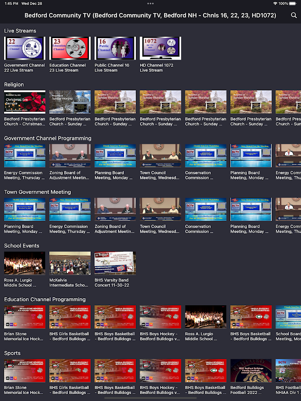The height and width of the screenshot is (401, 301).
Task: Tap the search magnifier icon
Action: click(294, 16)
